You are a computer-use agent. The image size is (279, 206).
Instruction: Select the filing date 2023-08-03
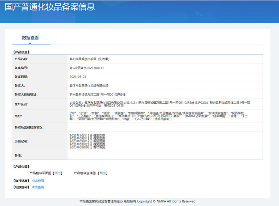point(78,77)
